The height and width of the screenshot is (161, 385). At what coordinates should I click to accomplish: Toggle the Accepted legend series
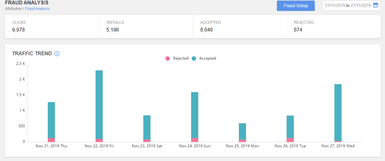pyautogui.click(x=204, y=58)
